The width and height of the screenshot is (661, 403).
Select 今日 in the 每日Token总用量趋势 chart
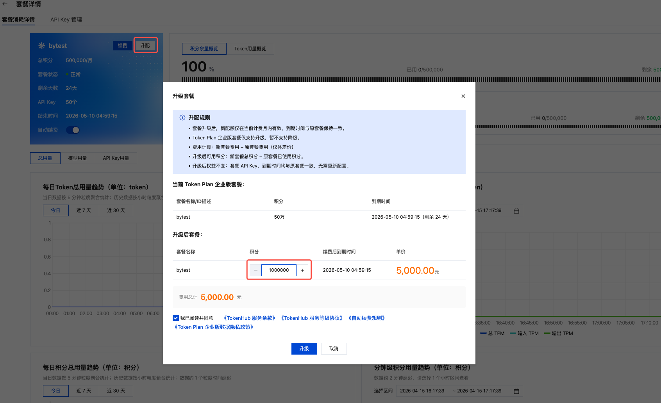pyautogui.click(x=56, y=210)
